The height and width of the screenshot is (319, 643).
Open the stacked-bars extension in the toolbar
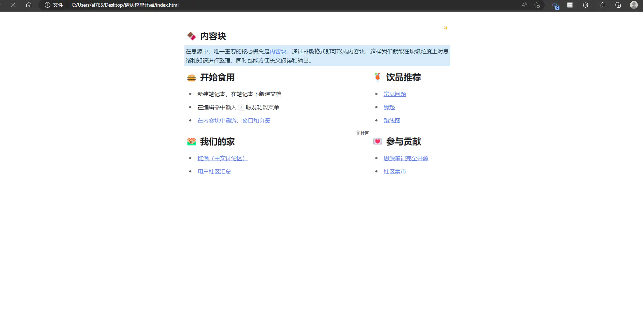click(570, 5)
